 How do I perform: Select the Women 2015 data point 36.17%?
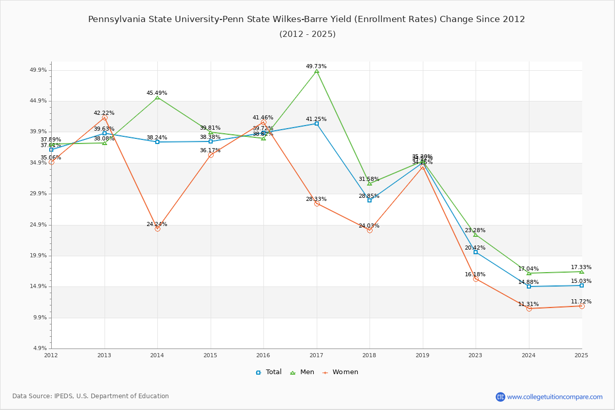pos(211,155)
